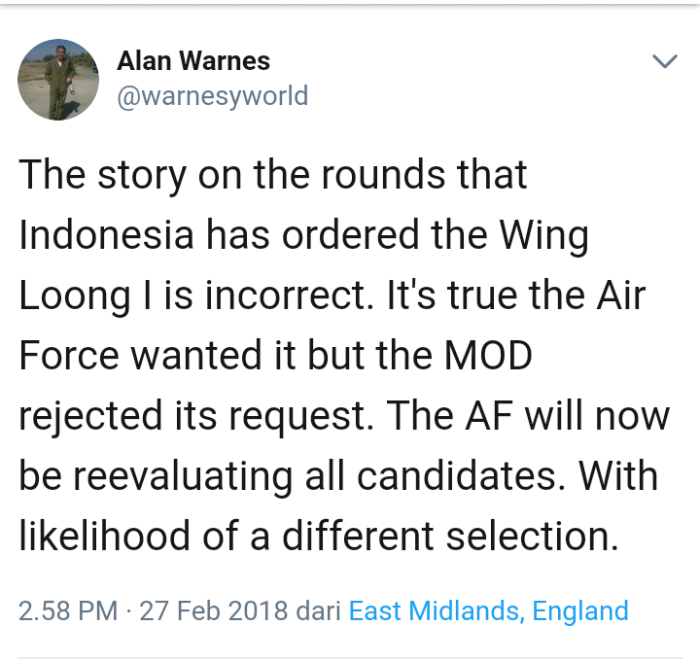Screen dimensions: 700x661
Task: Click 'The AF will now' phrase
Action: (528, 415)
